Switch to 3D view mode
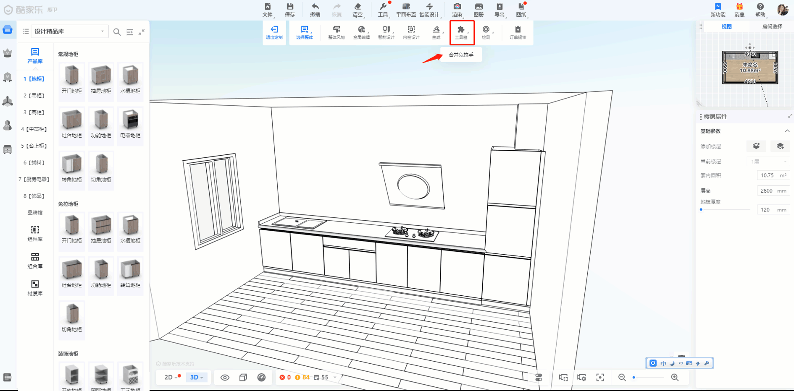794x391 pixels. [x=196, y=377]
